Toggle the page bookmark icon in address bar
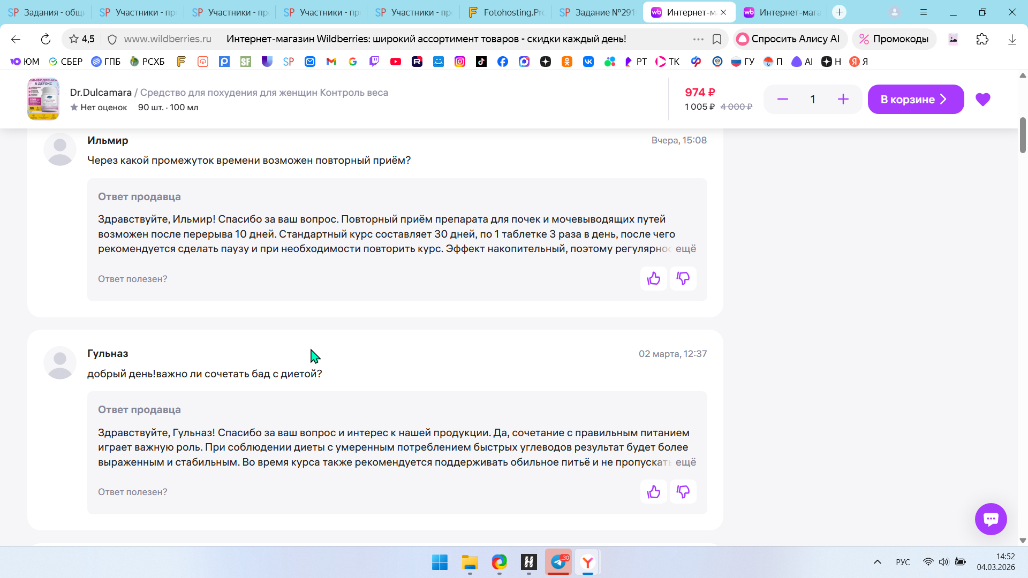The height and width of the screenshot is (578, 1028). click(717, 39)
